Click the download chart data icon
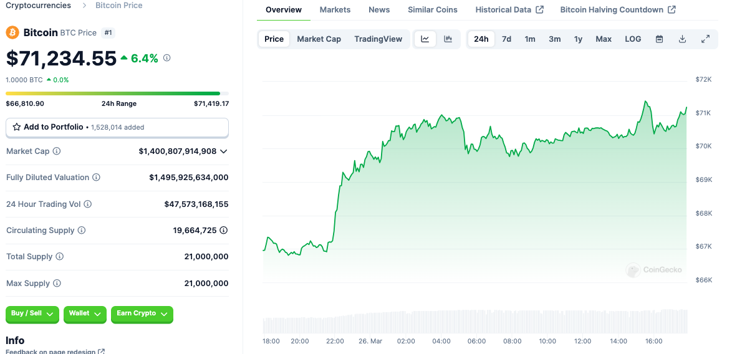Screen dimensions: 732x354 [x=682, y=39]
